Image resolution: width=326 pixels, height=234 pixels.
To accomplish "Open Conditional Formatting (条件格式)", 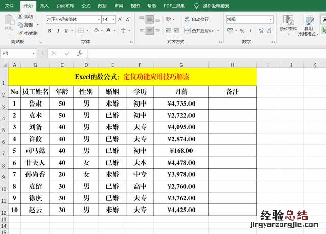I will [x=288, y=25].
